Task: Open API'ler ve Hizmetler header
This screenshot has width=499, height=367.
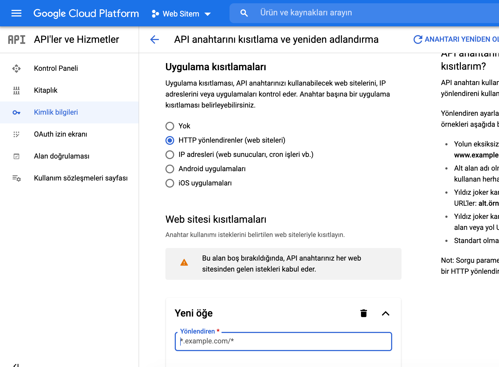Action: [x=76, y=39]
